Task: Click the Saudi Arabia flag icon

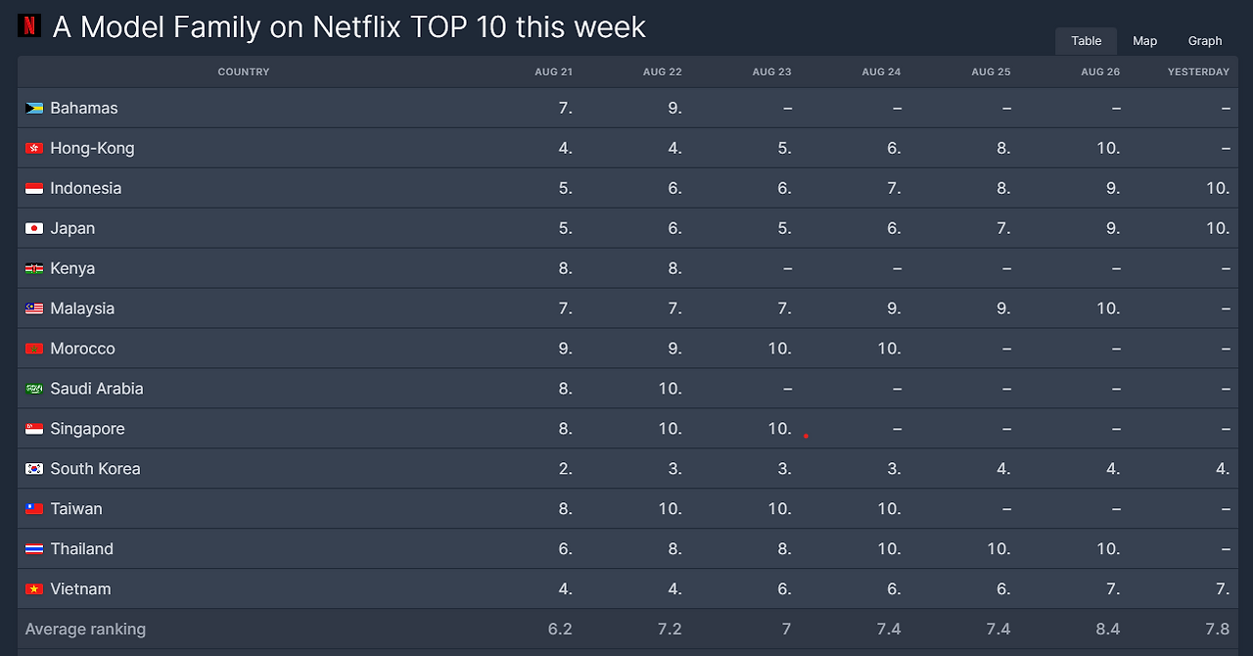Action: click(34, 389)
